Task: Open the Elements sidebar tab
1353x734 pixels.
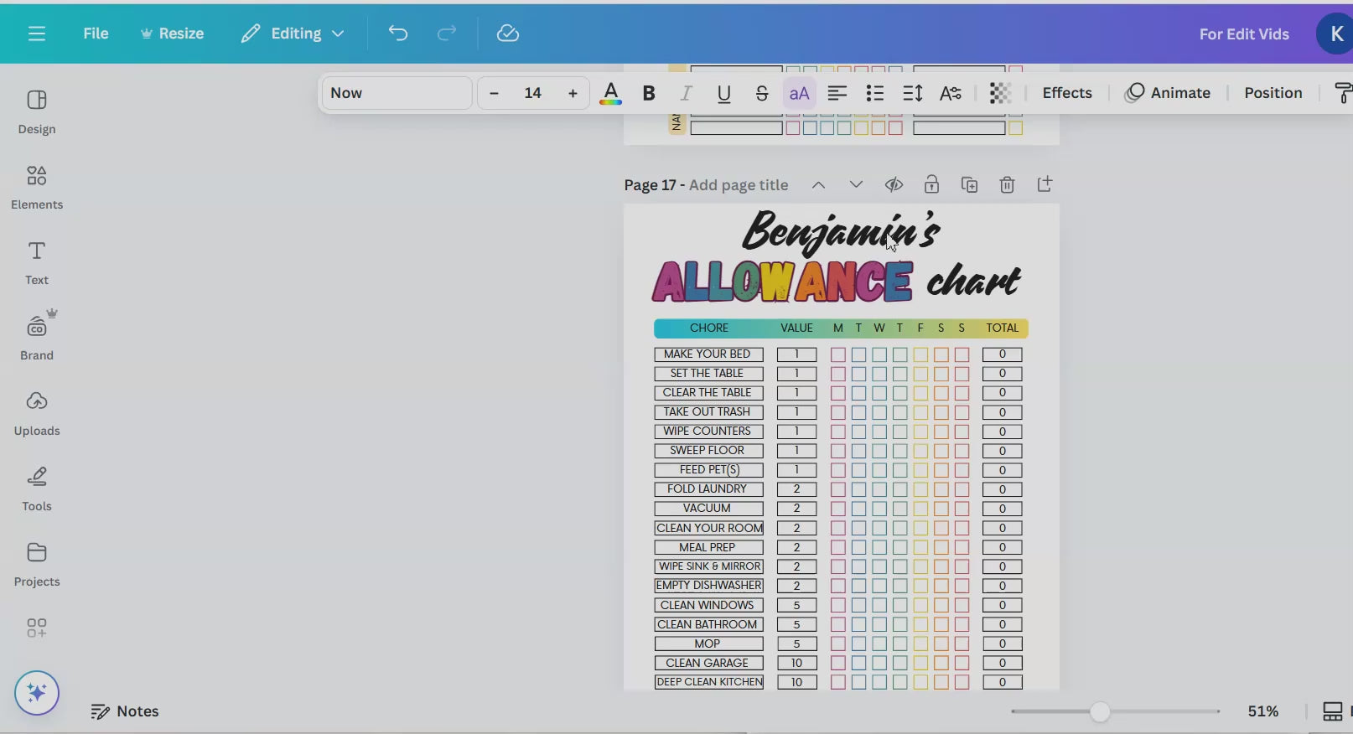Action: point(37,187)
